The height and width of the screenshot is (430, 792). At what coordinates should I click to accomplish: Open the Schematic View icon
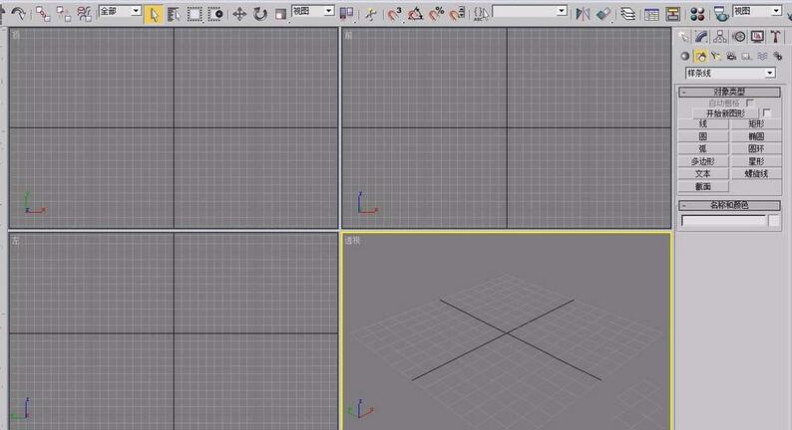(x=672, y=15)
